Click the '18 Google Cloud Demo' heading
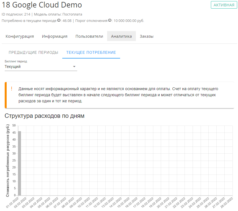 pos(42,5)
